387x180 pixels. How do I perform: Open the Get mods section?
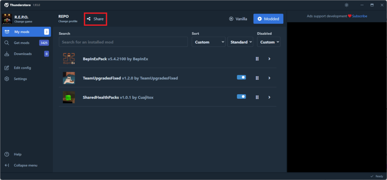pos(26,43)
